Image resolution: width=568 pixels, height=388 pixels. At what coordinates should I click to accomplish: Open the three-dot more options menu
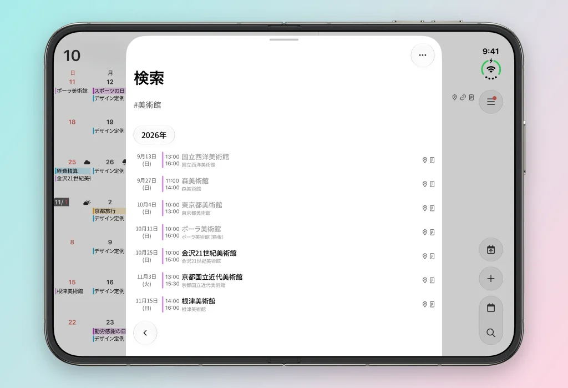[x=422, y=55]
